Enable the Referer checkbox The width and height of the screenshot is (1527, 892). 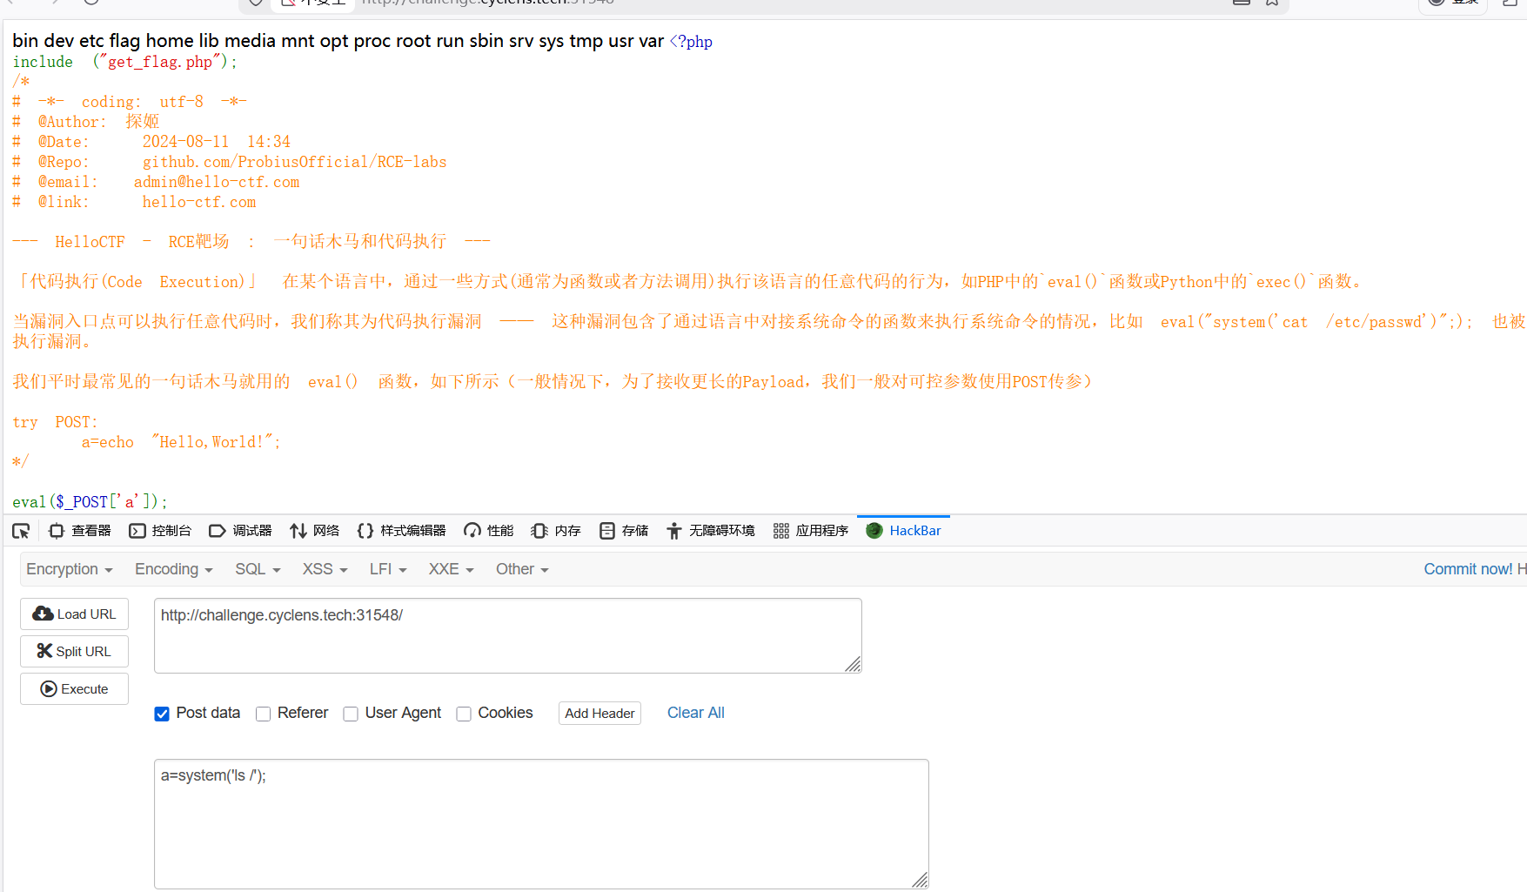coord(263,714)
